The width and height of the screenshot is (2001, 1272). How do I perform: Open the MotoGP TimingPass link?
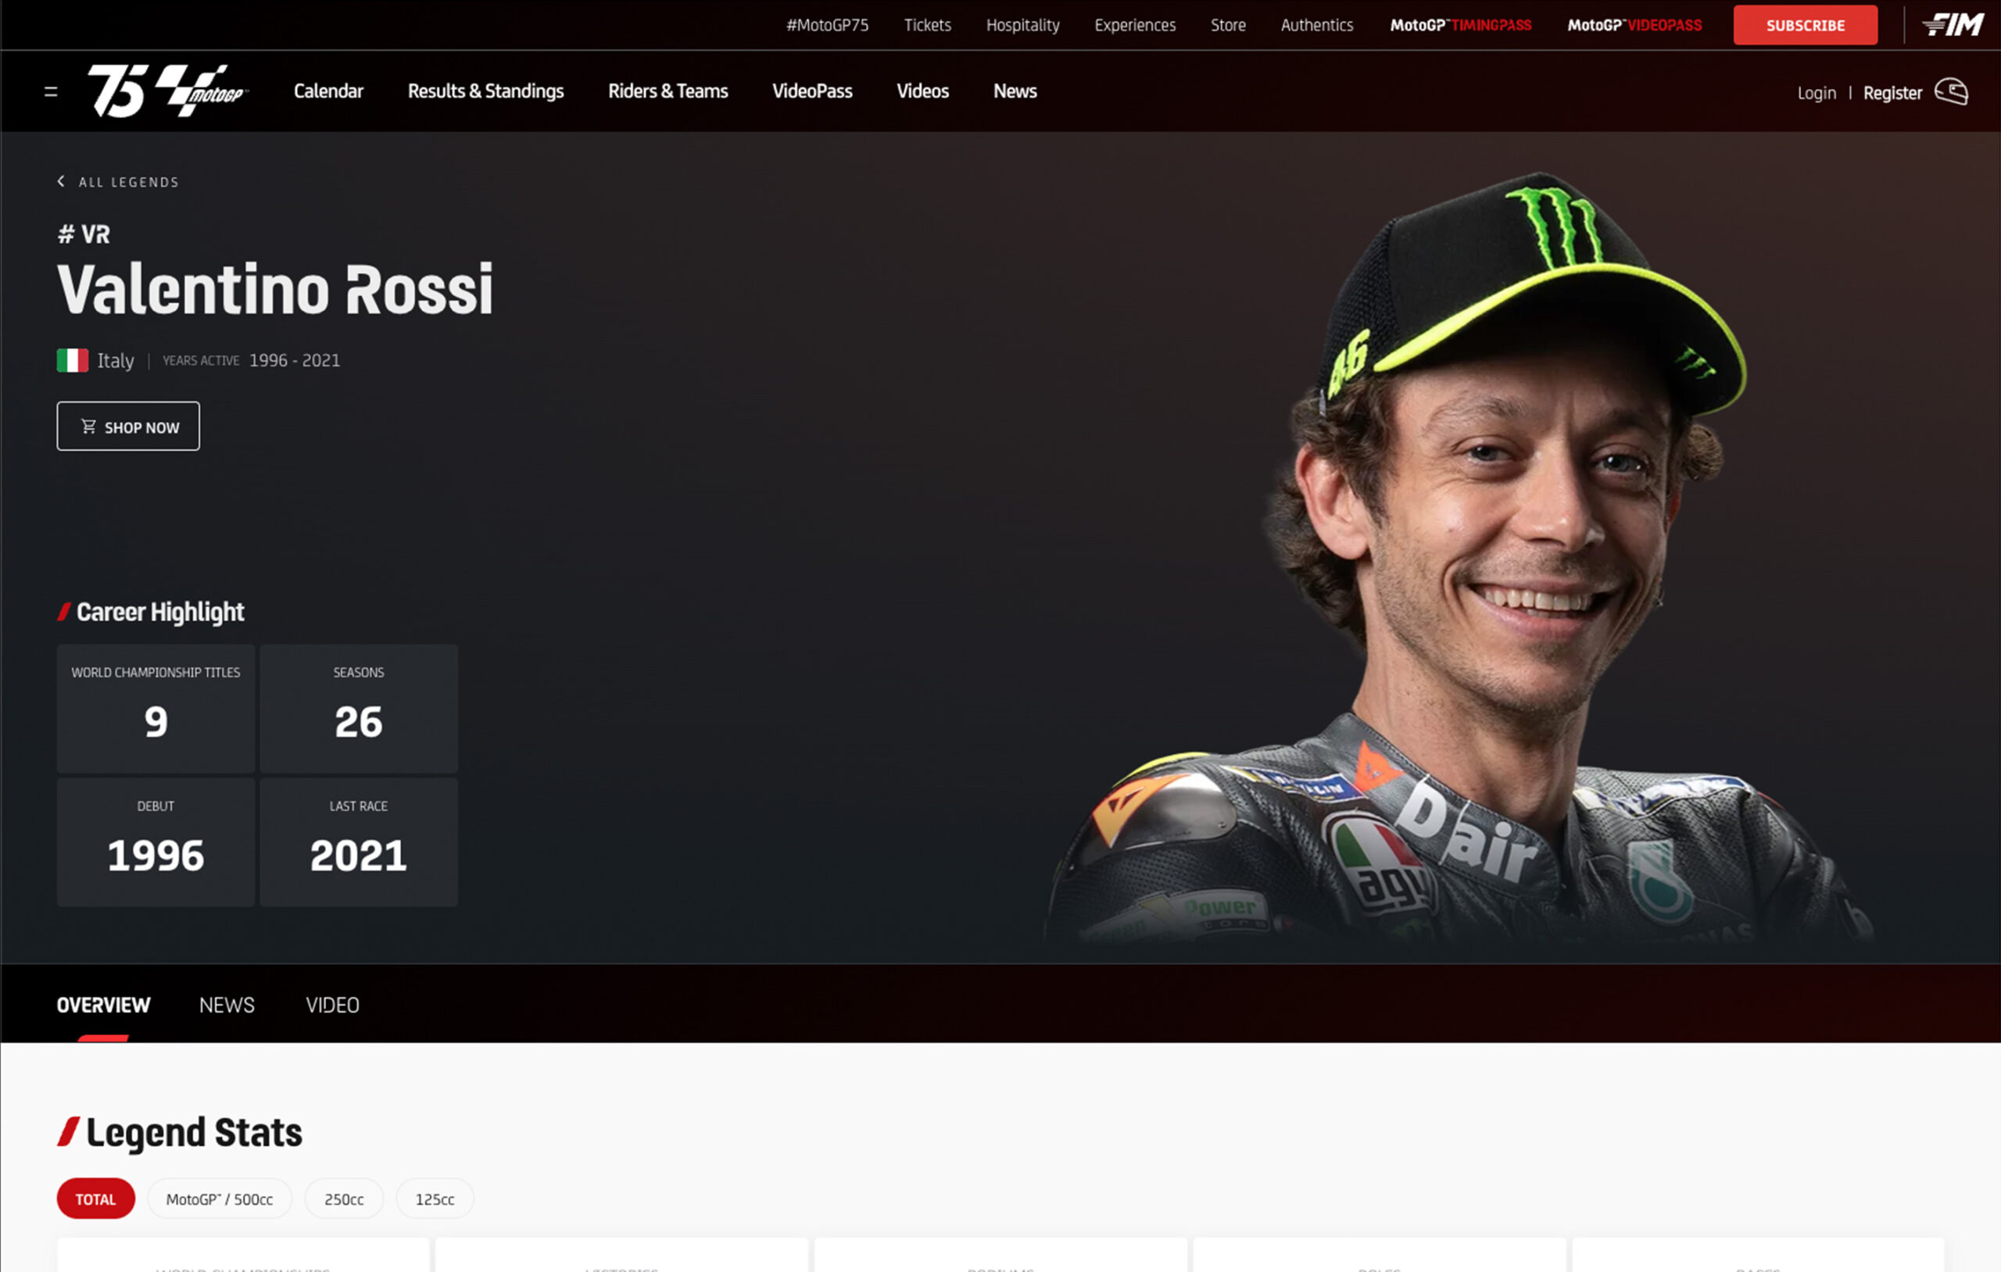[1460, 25]
